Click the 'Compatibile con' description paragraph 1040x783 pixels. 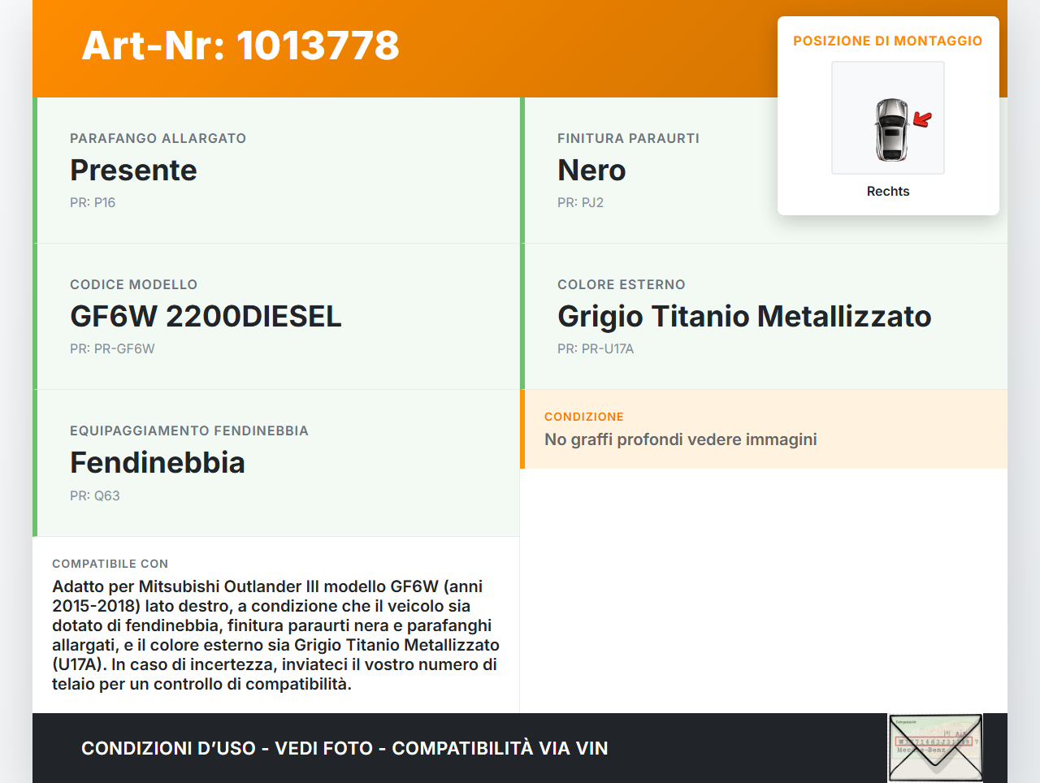[x=275, y=635]
